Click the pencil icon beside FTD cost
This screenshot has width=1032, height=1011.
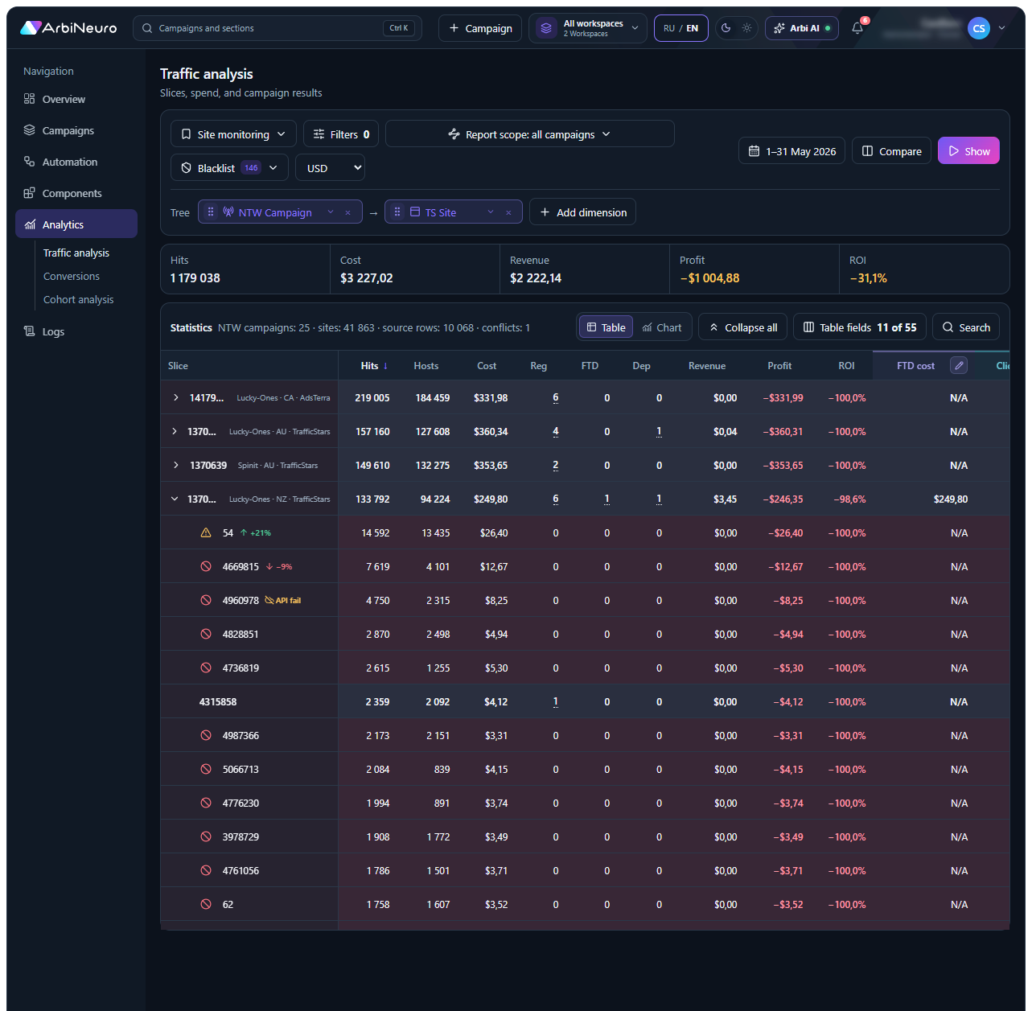[959, 365]
